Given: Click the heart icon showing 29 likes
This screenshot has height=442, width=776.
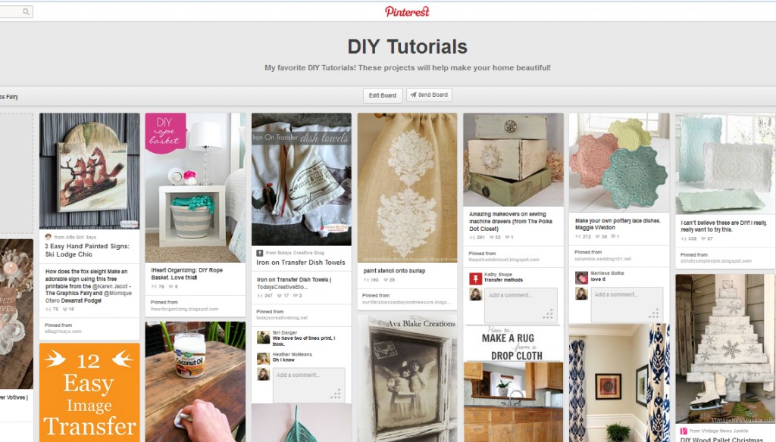Looking at the screenshot, I should tap(386, 280).
